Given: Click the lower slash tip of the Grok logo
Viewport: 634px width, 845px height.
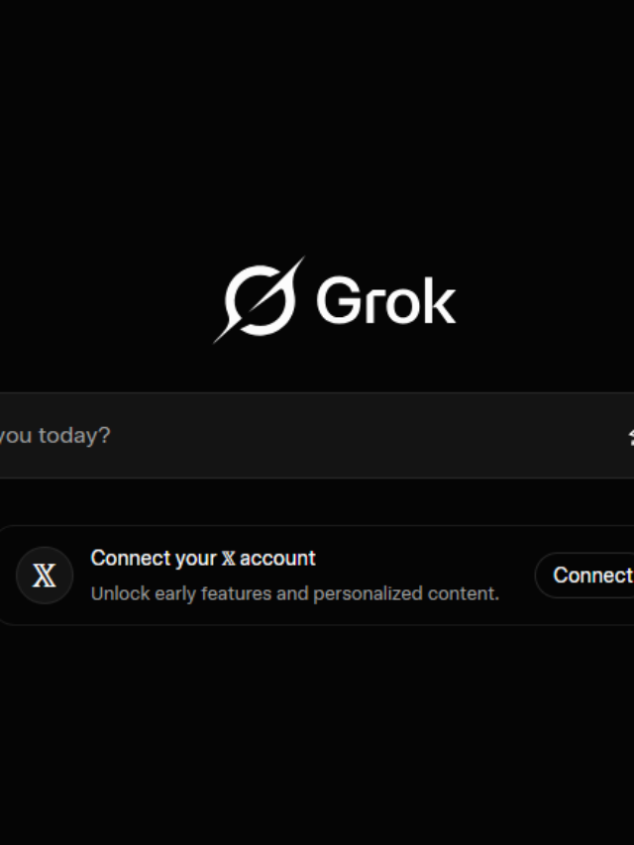Looking at the screenshot, I should [x=219, y=338].
